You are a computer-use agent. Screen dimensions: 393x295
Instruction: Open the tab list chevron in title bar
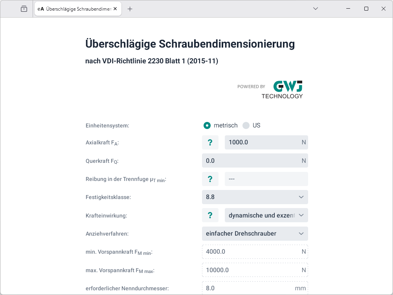pyautogui.click(x=315, y=9)
